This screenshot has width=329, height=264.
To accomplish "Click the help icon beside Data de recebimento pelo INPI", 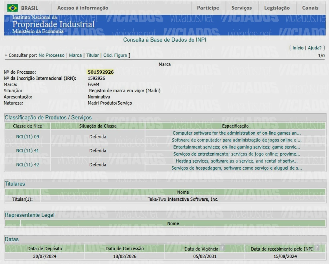I will (x=317, y=248).
